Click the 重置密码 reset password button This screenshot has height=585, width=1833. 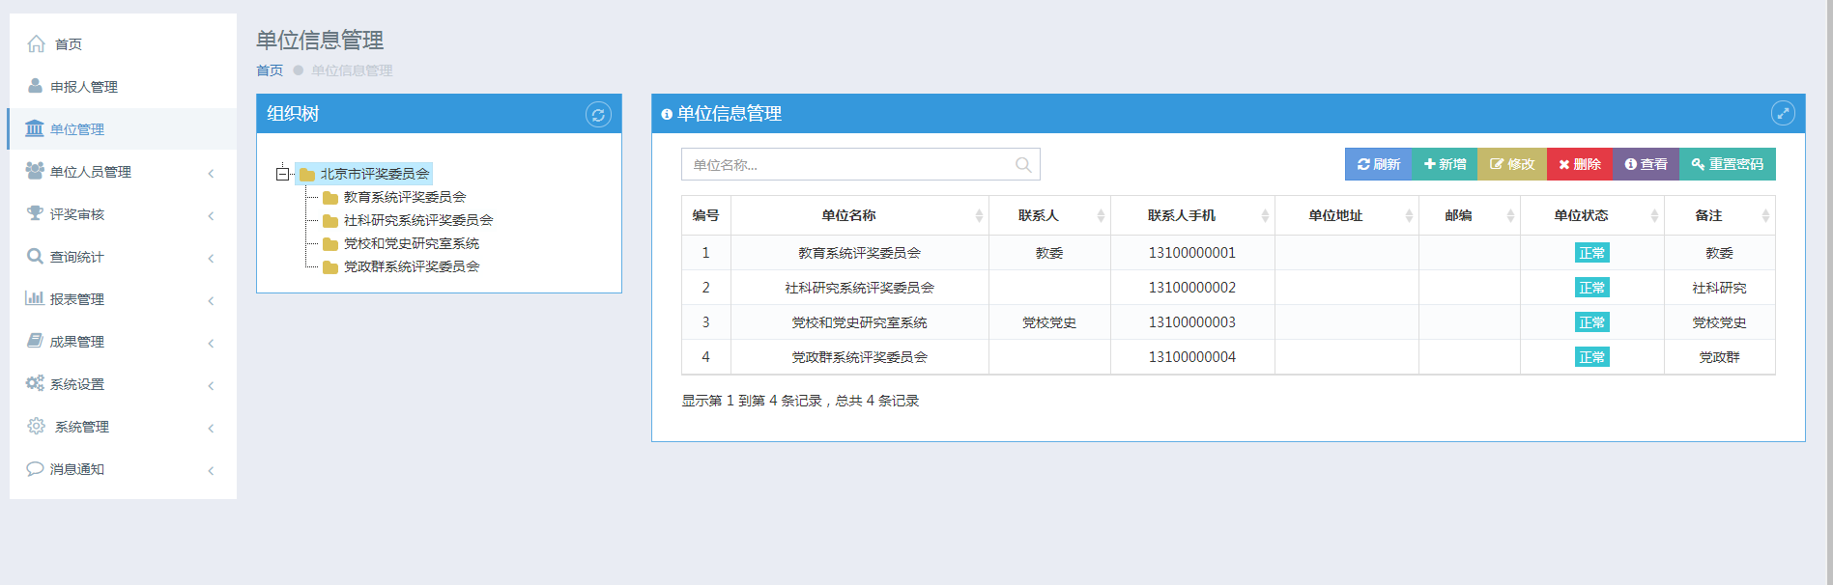pyautogui.click(x=1728, y=164)
